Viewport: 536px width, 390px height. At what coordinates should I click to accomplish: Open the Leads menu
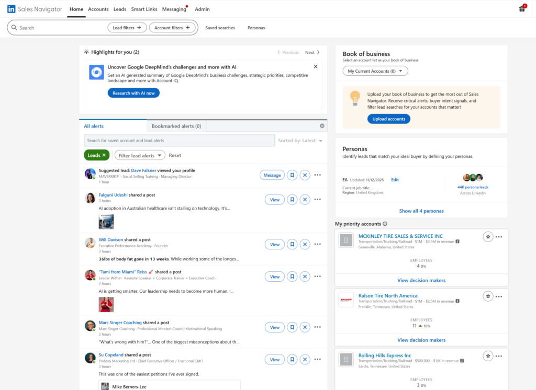point(120,9)
